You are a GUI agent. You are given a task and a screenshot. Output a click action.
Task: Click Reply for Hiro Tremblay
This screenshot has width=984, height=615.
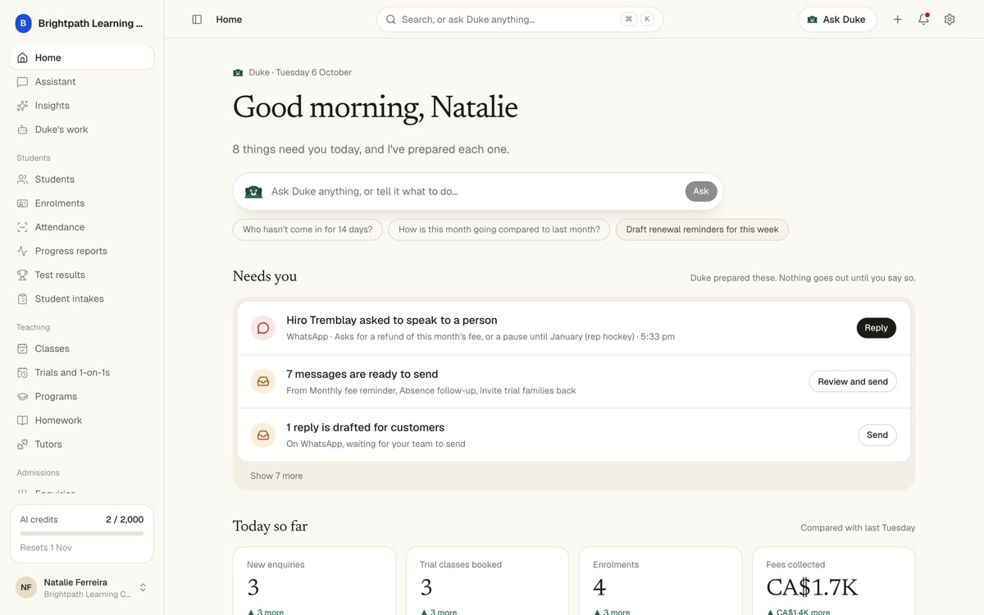[x=876, y=328]
